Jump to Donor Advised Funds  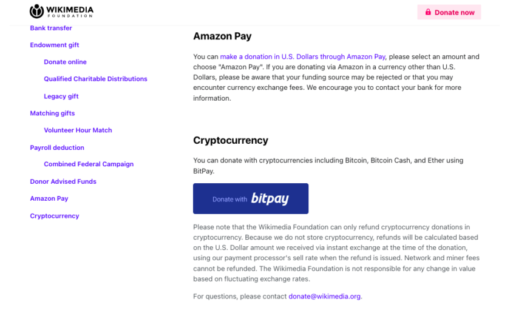click(63, 181)
